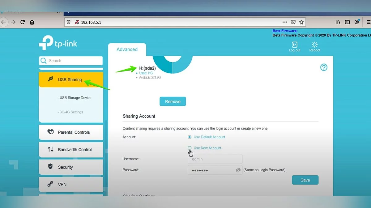Expand the Security menu section

point(71,167)
